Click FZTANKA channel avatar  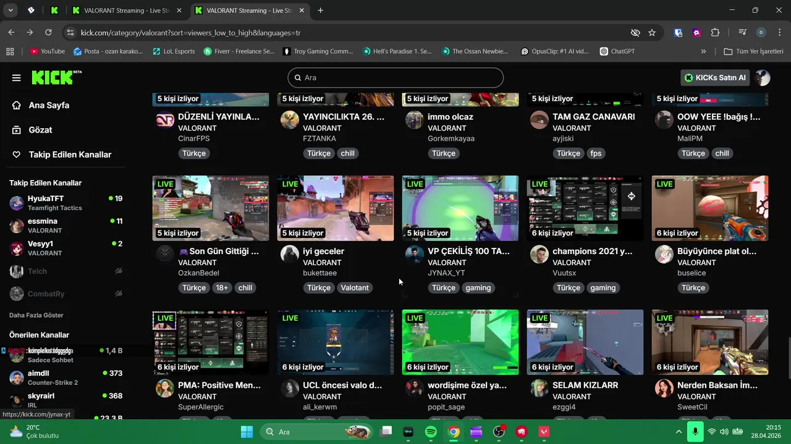tap(289, 120)
